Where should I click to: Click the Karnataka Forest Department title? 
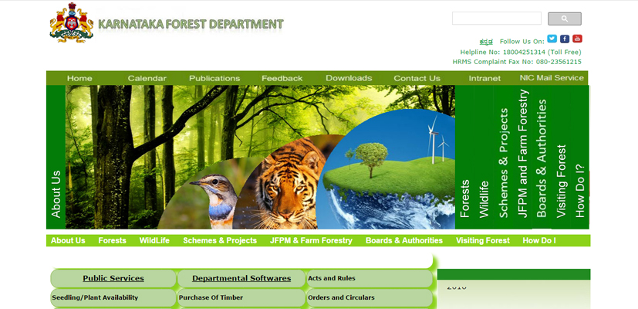191,24
